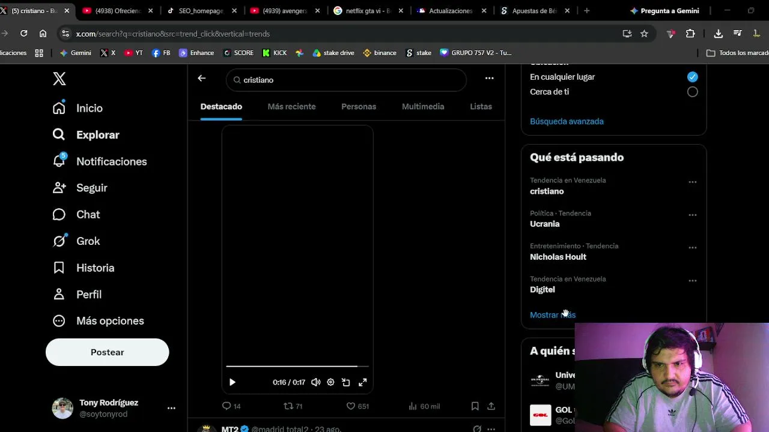Repost the post with 71 reposts

tap(293, 406)
